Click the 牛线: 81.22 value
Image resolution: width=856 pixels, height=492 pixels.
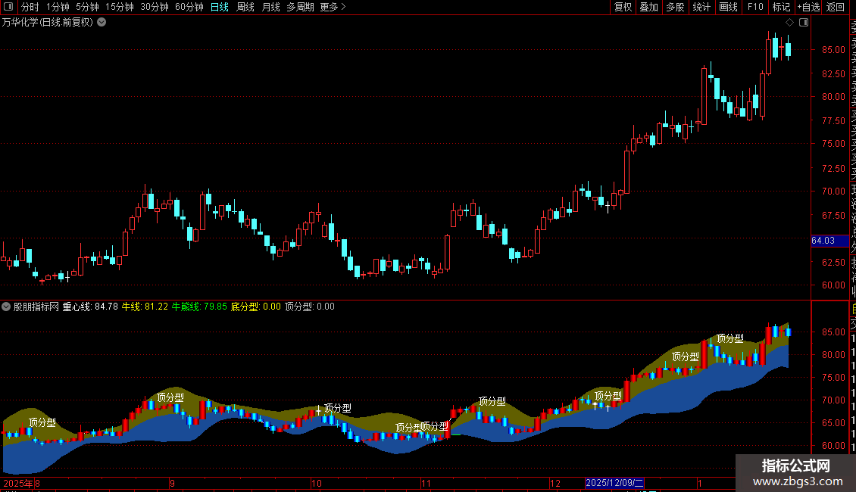[x=145, y=307]
